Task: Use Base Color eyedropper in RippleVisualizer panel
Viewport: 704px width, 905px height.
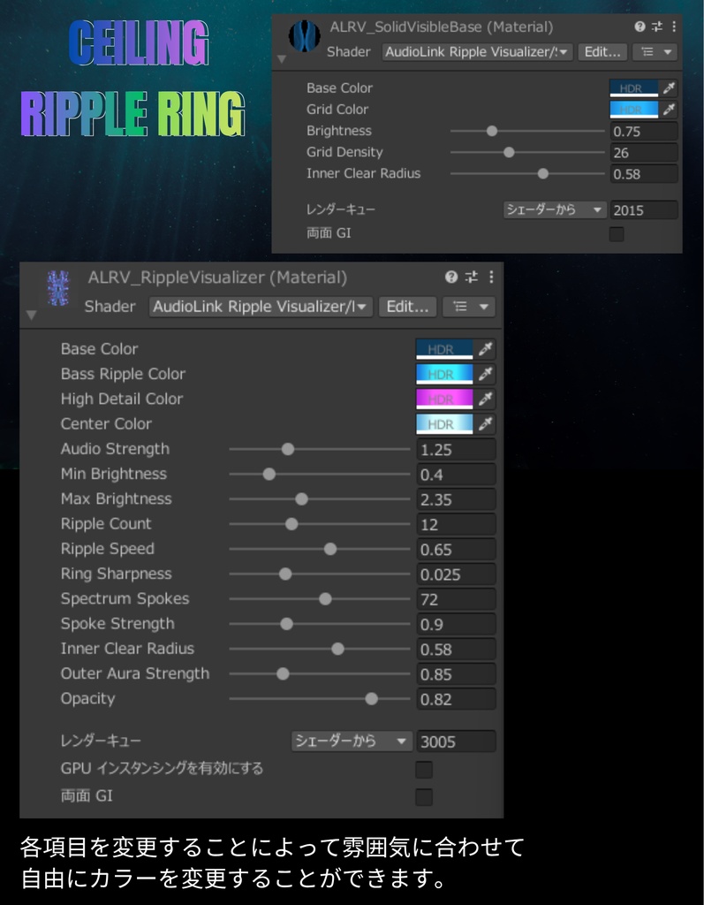Action: (486, 349)
